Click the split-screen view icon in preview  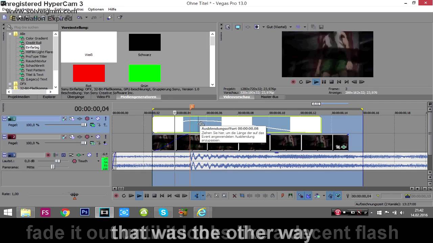[257, 27]
